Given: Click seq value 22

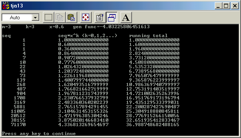Looking at the screenshot, I should (x=23, y=67).
